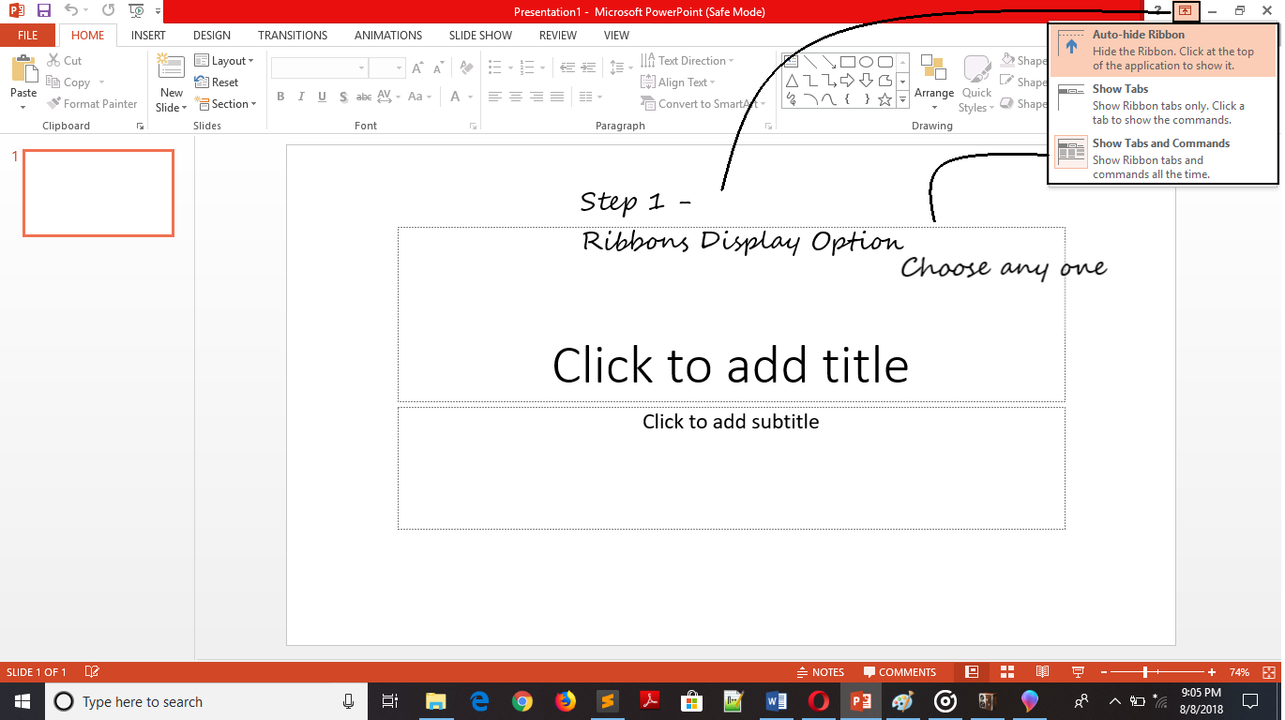The image size is (1285, 720).
Task: Toggle the Comments pane
Action: (899, 672)
